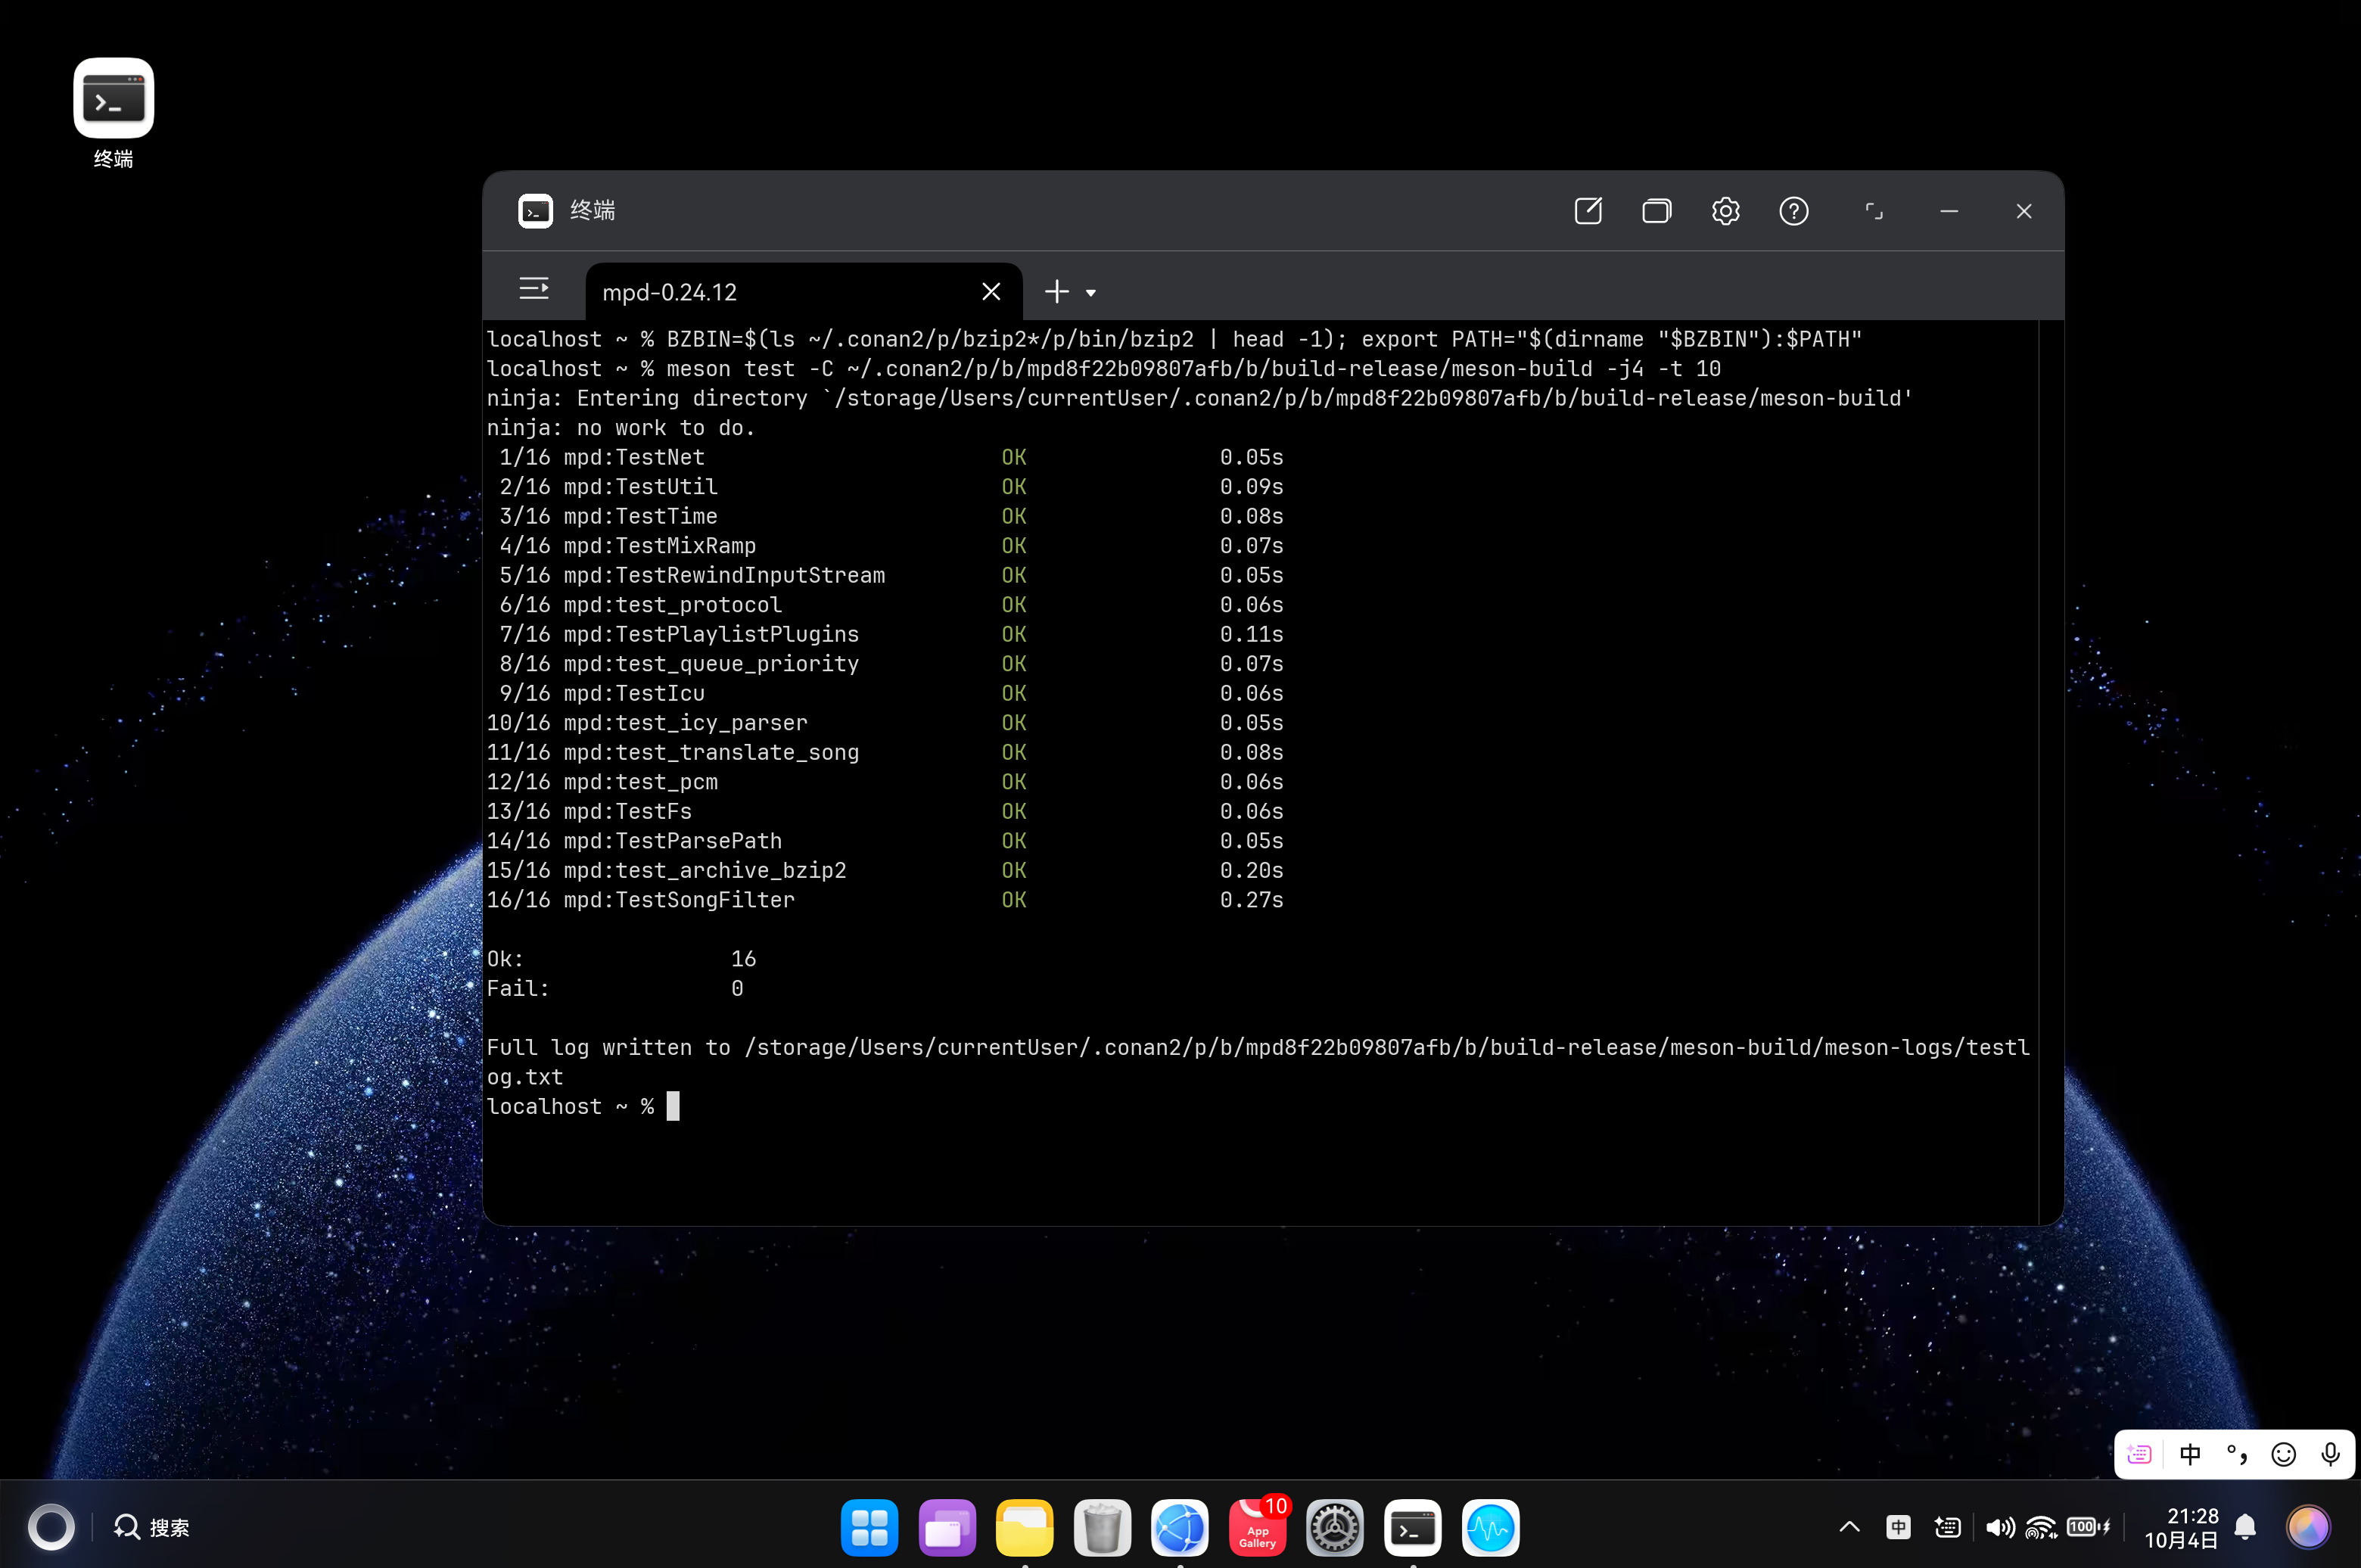This screenshot has height=1568, width=2361.
Task: Activate voice input microphone in input bar
Action: point(2330,1453)
